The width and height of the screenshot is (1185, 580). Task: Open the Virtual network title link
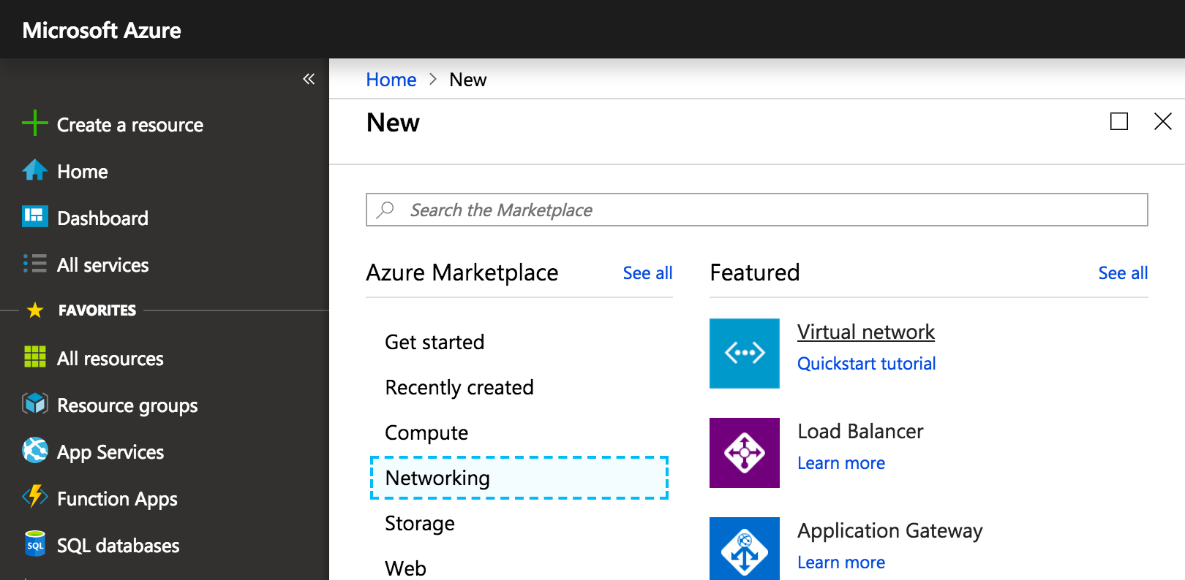[x=866, y=332]
